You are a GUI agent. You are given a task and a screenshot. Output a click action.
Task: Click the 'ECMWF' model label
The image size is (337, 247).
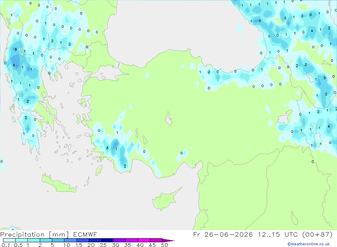pyautogui.click(x=85, y=234)
